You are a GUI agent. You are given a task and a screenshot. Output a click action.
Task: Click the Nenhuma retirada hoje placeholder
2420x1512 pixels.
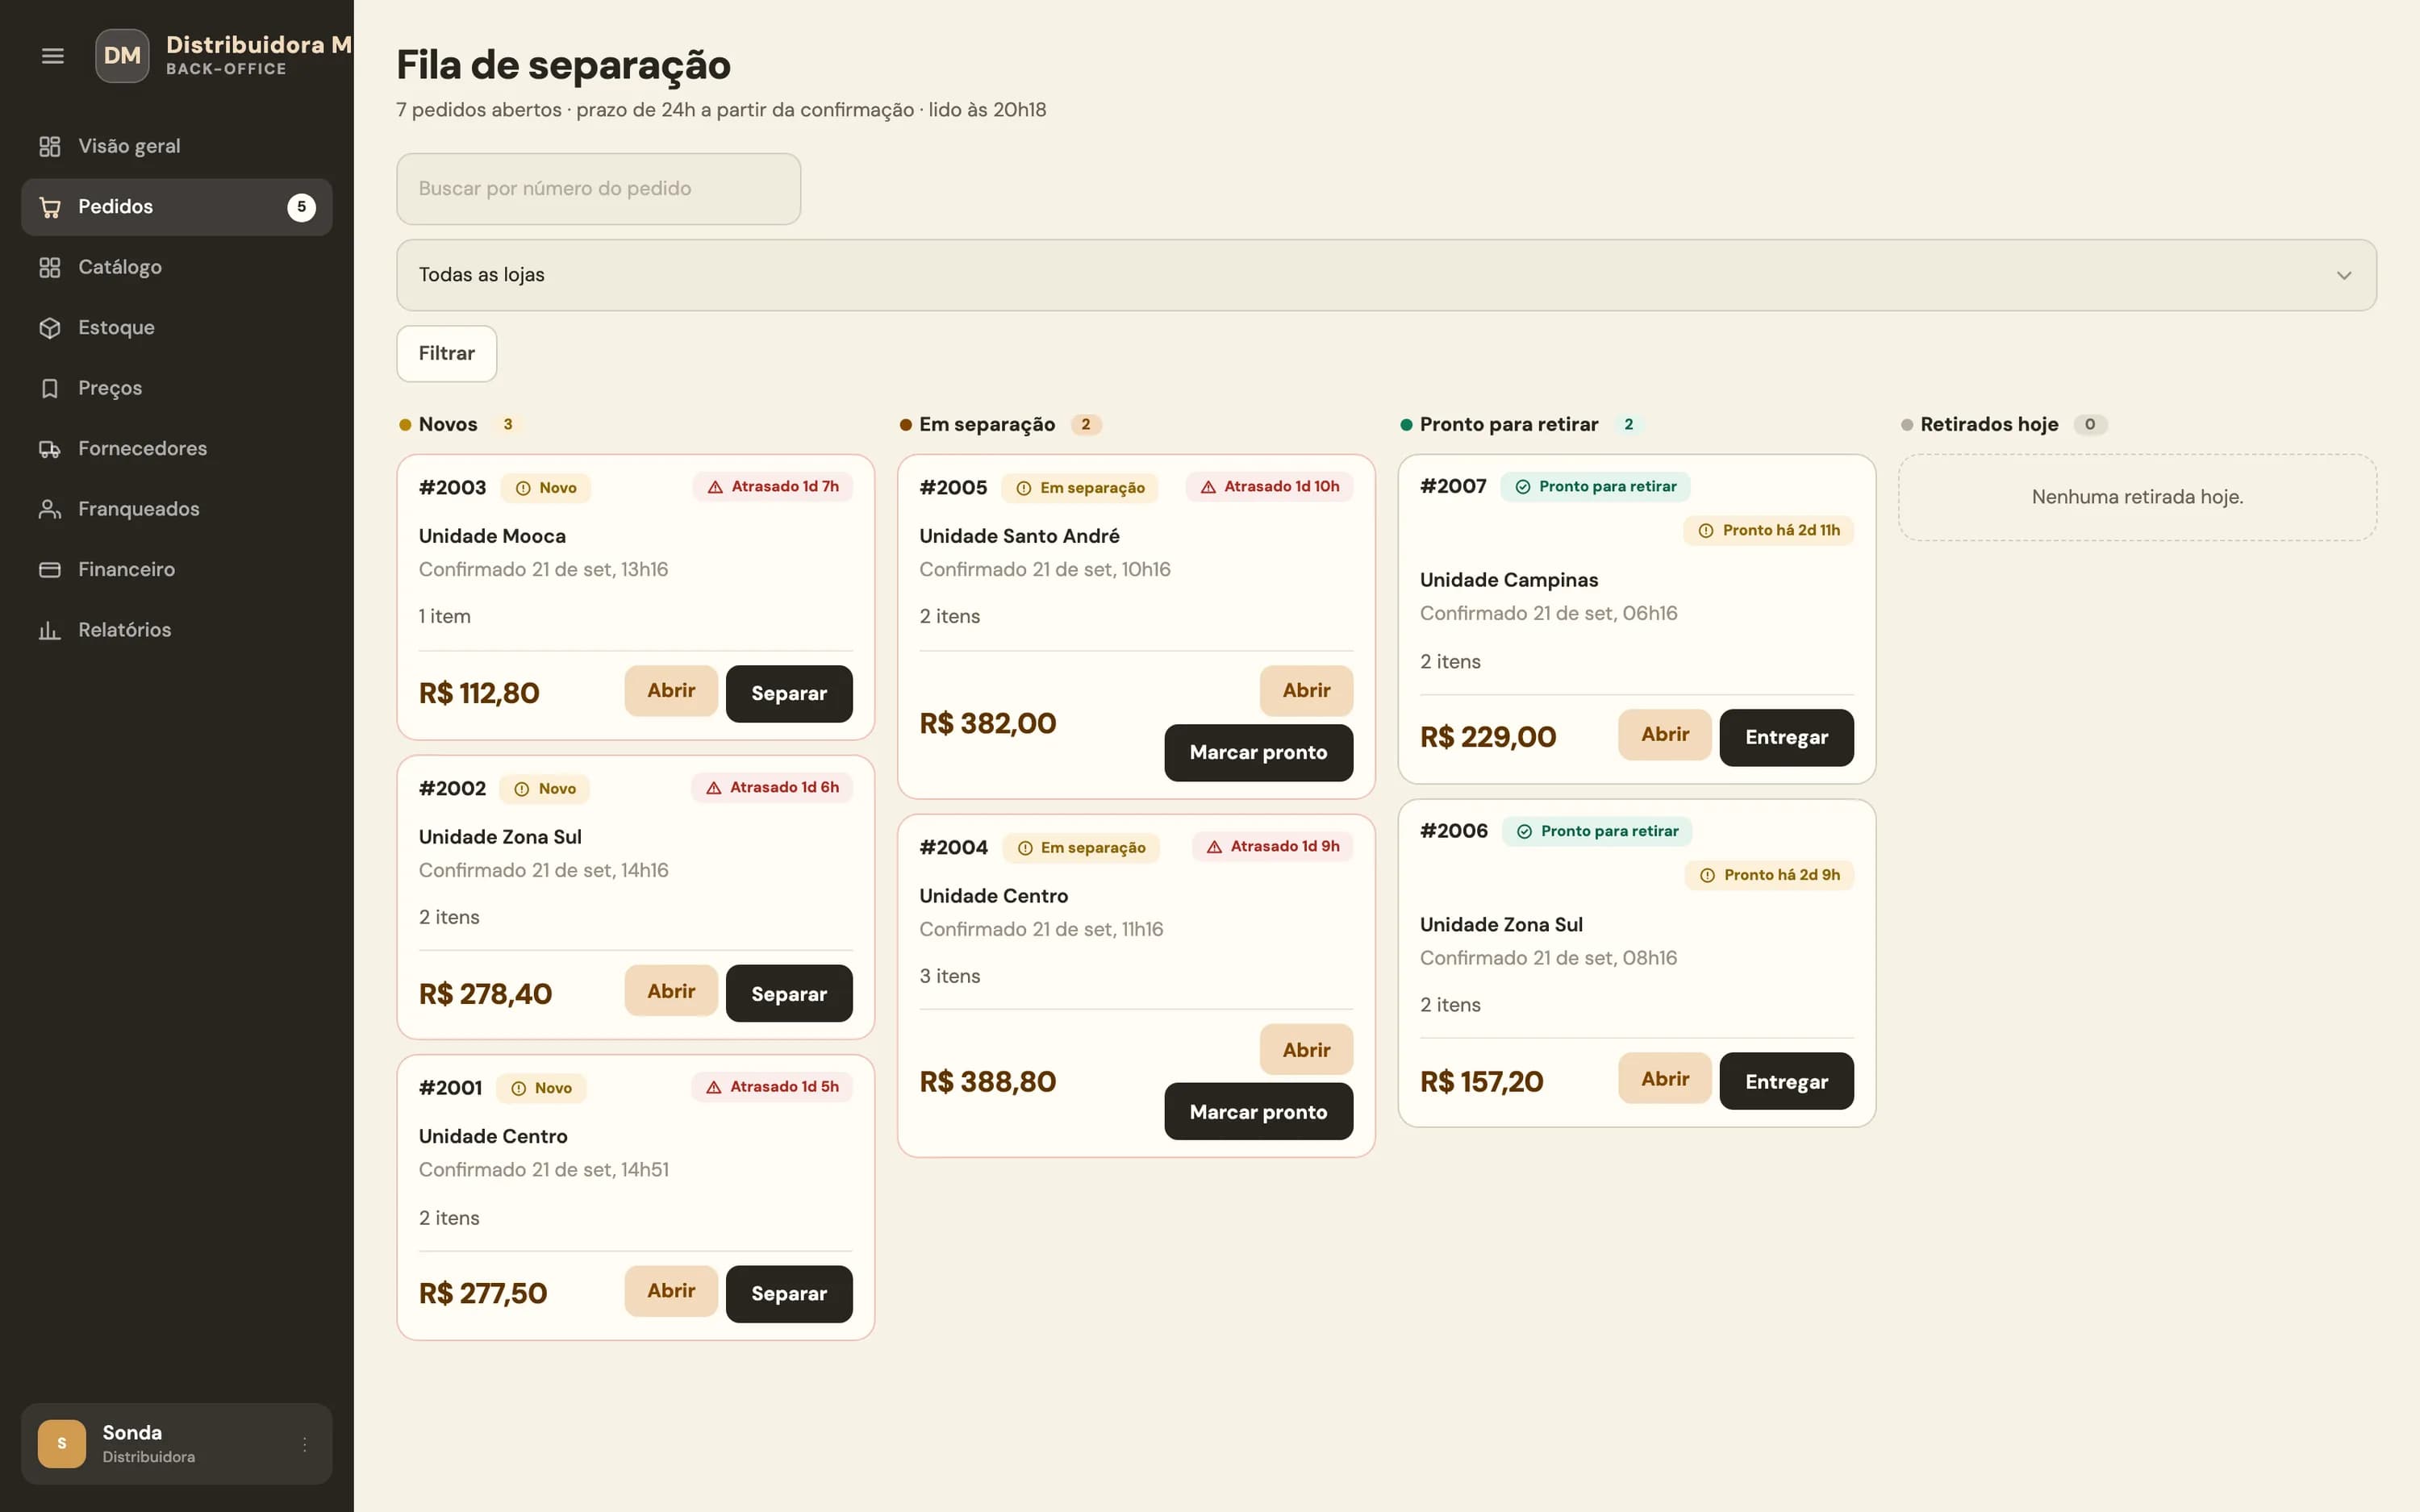[x=2137, y=498]
